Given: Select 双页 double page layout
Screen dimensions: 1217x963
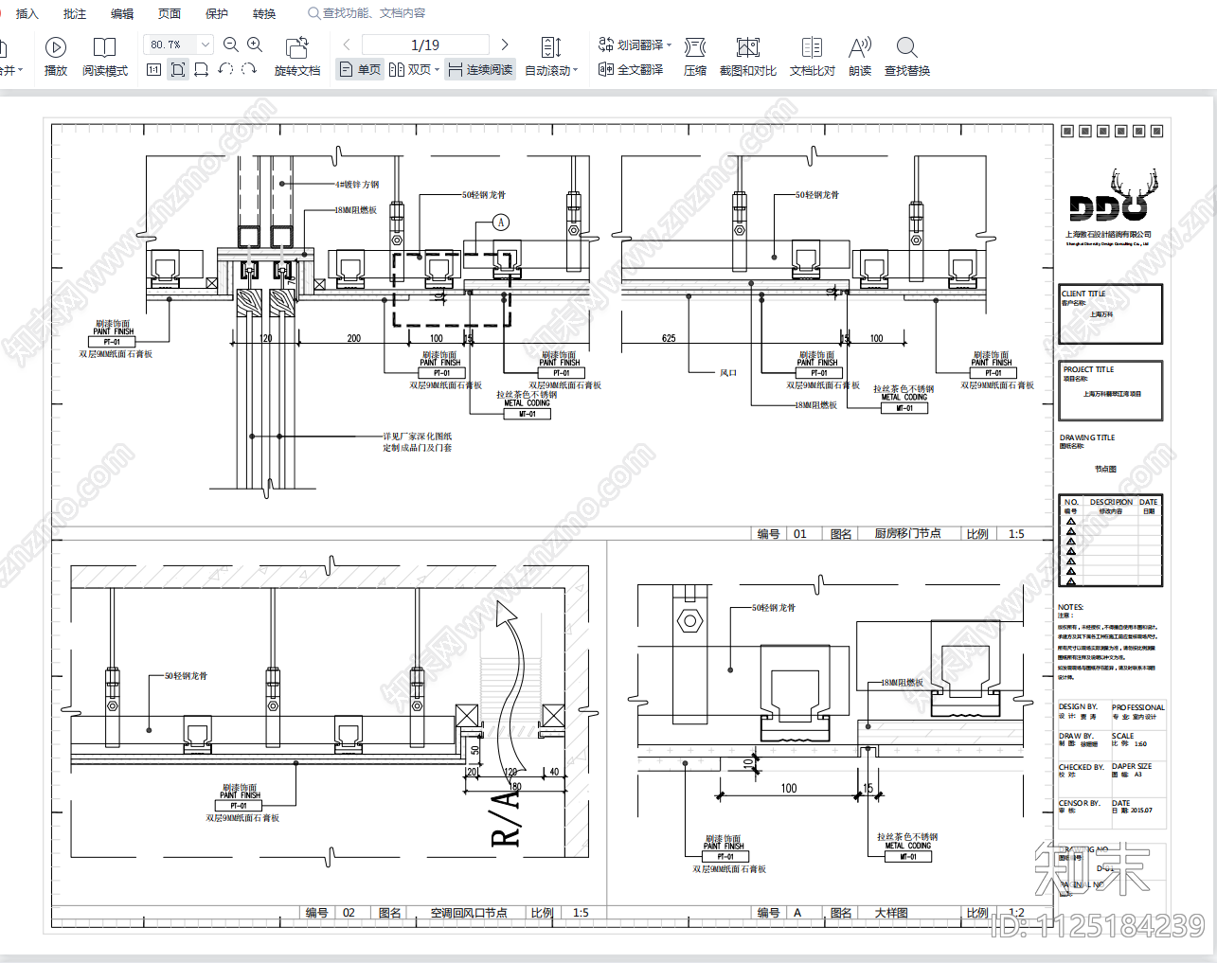Looking at the screenshot, I should 410,69.
